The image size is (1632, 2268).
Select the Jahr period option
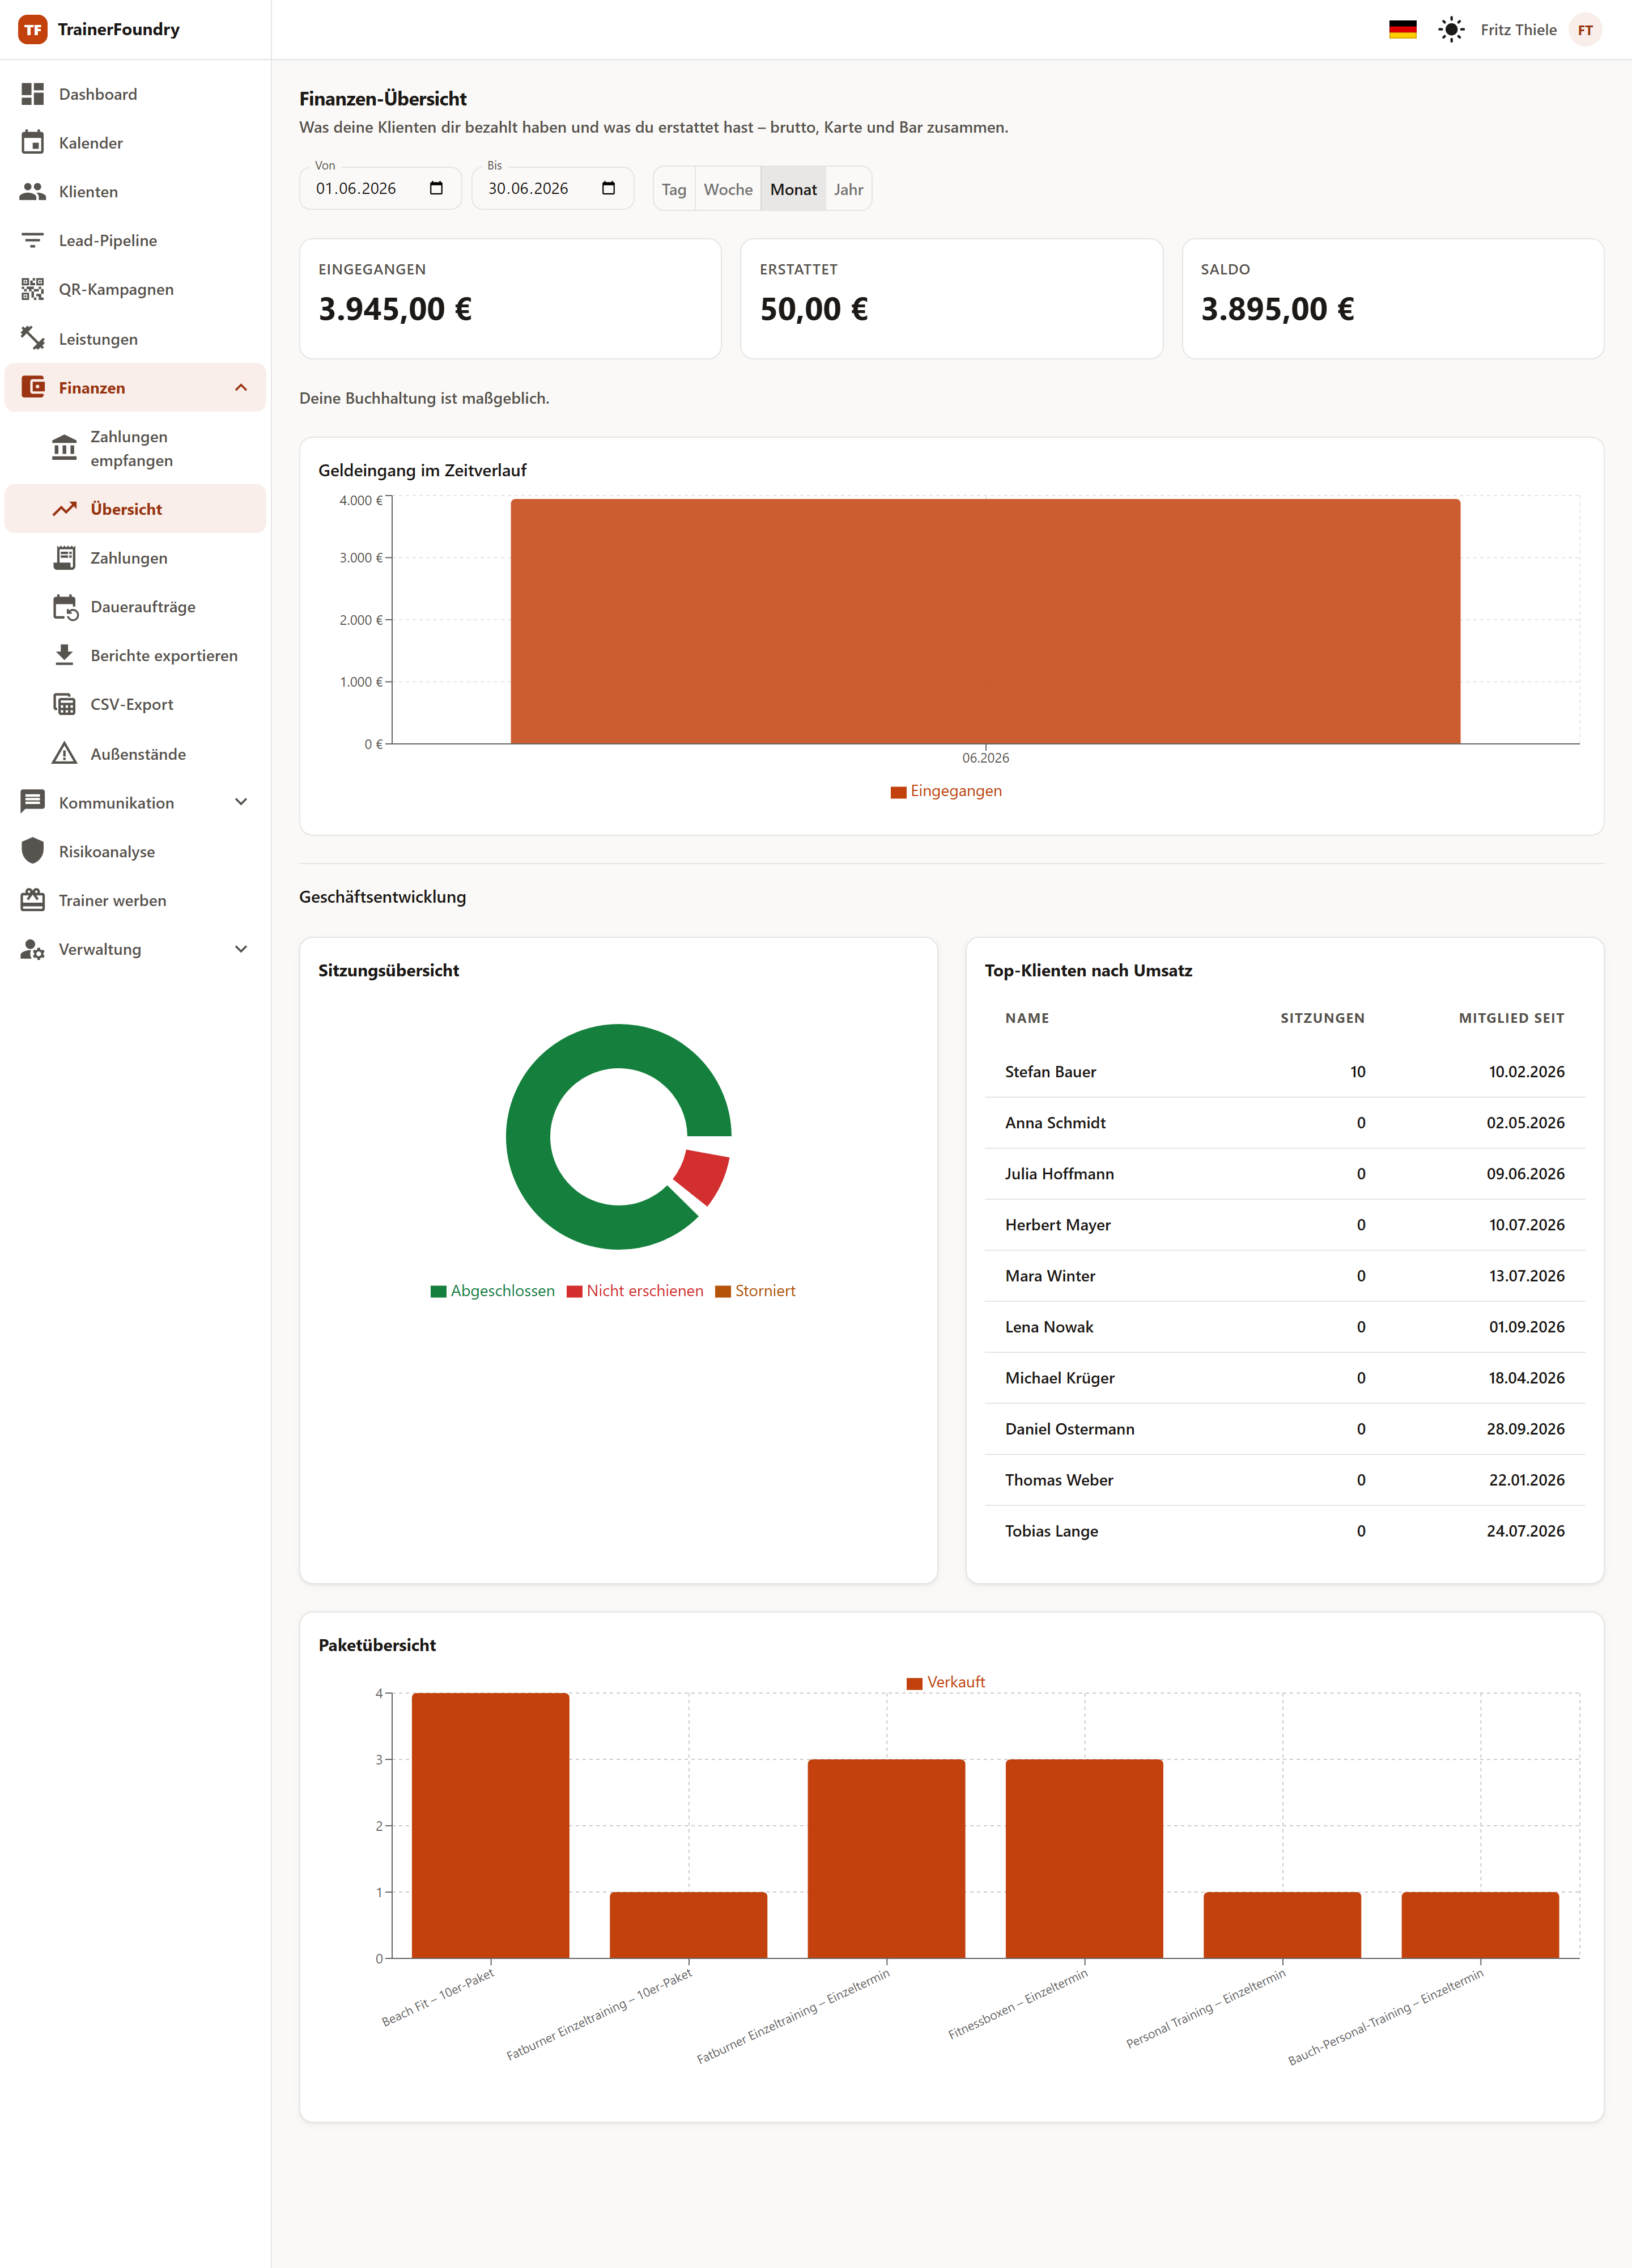(848, 189)
